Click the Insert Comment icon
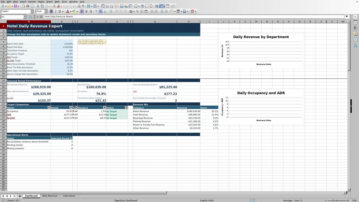Image resolution: width=359 pixels, height=202 pixels. click(147, 6)
